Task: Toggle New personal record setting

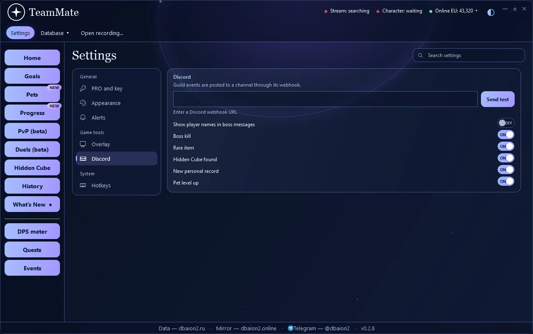Action: 506,169
